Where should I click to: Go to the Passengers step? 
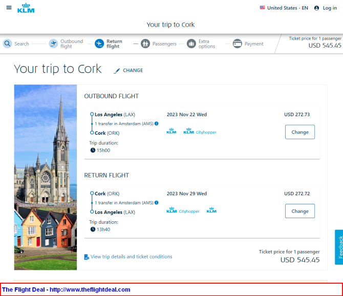click(164, 44)
